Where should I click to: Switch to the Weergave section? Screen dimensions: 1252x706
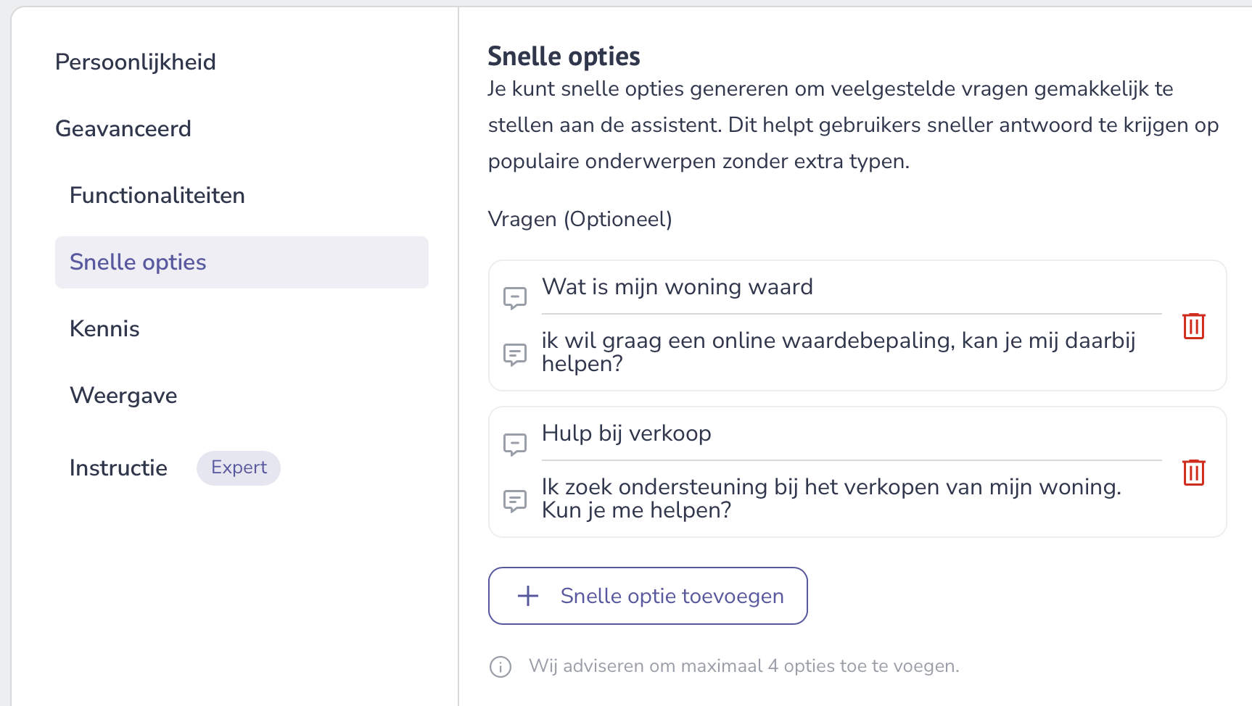[123, 395]
